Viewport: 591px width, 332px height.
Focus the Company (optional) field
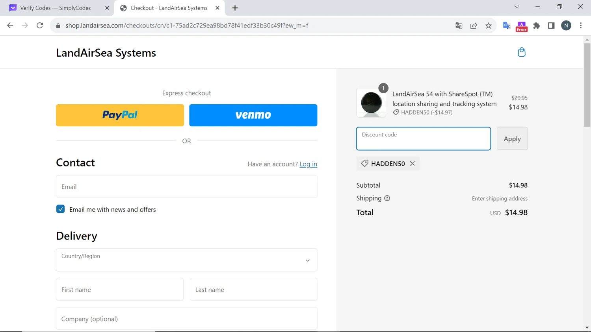[186, 319]
